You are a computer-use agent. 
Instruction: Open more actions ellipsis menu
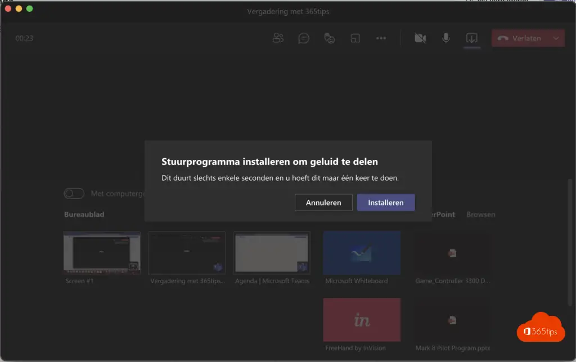pos(381,38)
